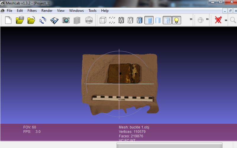This screenshot has width=237, height=148.
Task: Click the Import Mesh folder icon
Action: [x=31, y=20]
